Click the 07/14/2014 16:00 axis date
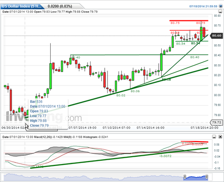Screen dimensions: 224x182 coord(150,127)
